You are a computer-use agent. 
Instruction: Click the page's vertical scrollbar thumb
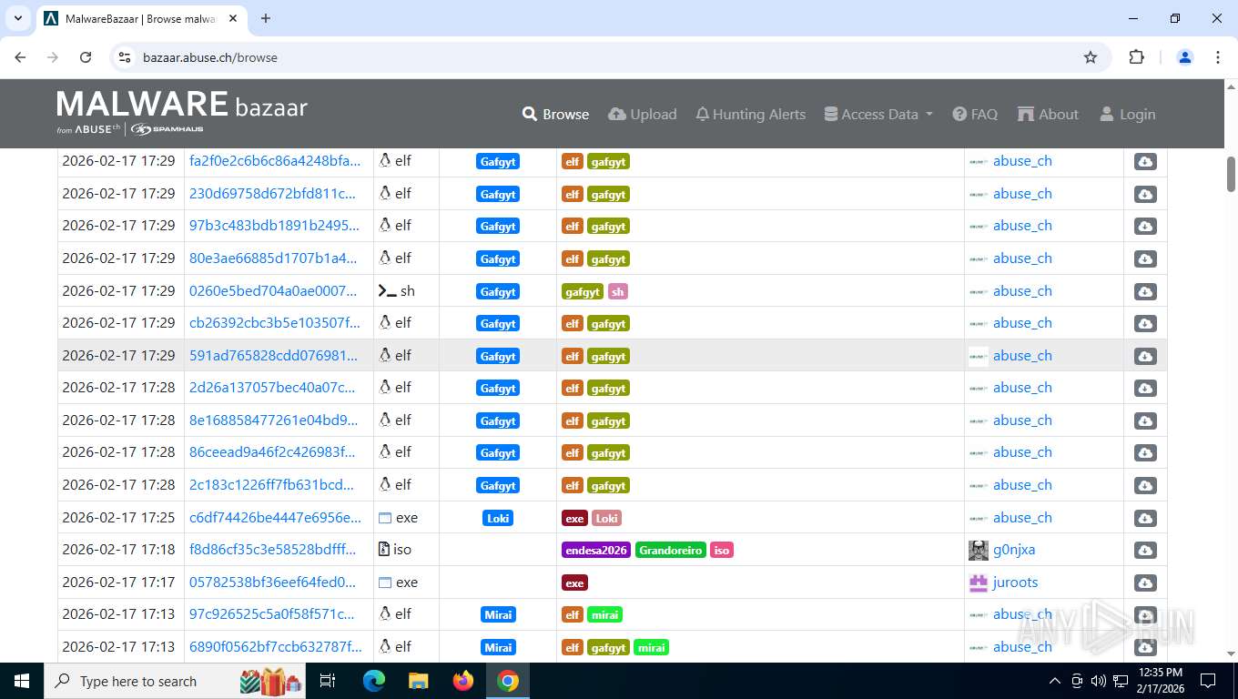1231,173
